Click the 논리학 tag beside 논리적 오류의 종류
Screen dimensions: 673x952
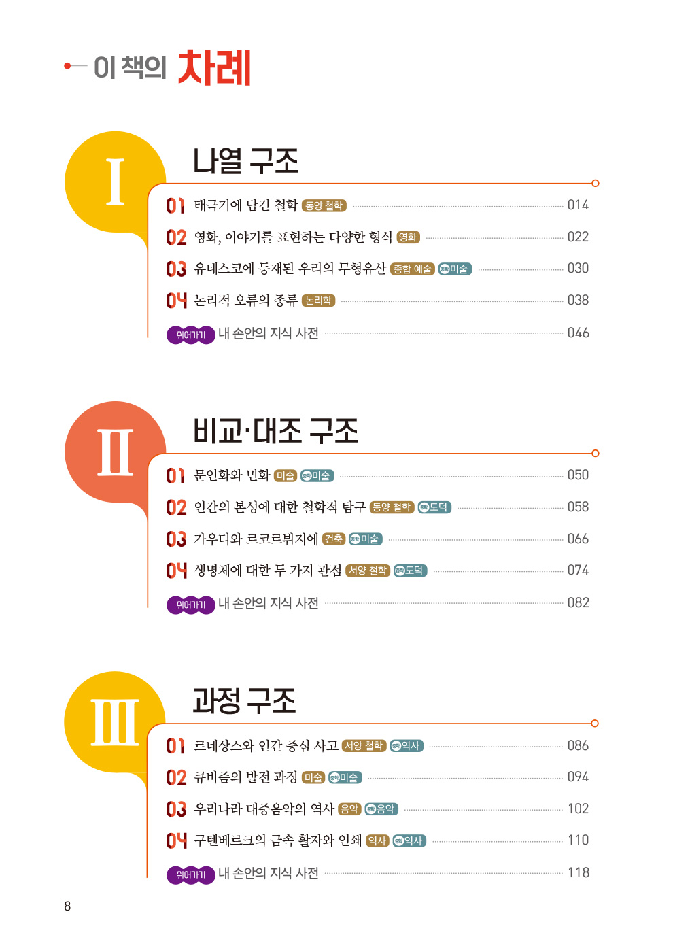click(x=319, y=301)
